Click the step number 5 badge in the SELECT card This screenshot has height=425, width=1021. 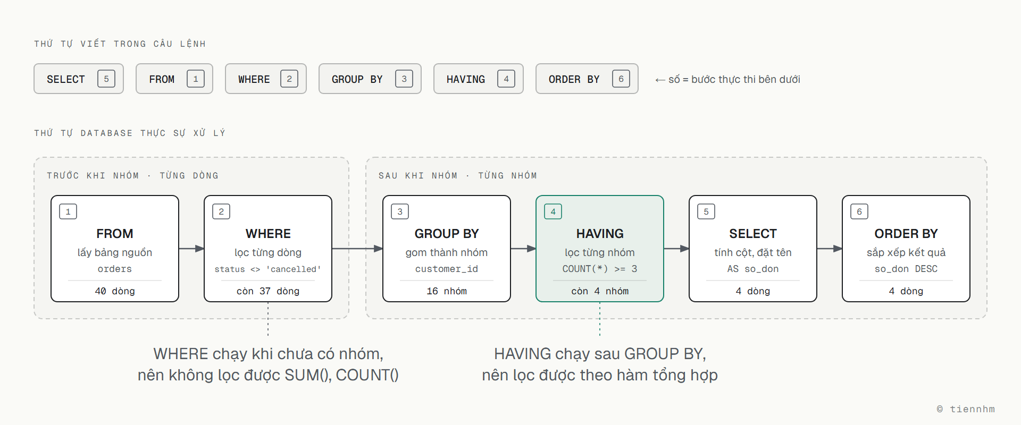pos(706,211)
